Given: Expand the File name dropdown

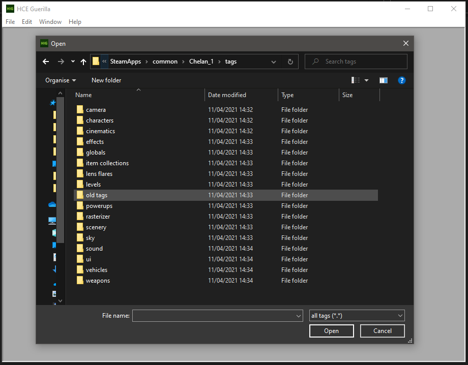Looking at the screenshot, I should tap(299, 316).
